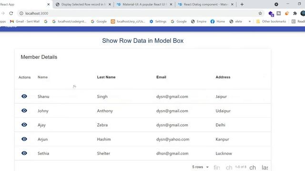Select the Lucknow address cell
This screenshot has height=171, width=305.
click(224, 153)
